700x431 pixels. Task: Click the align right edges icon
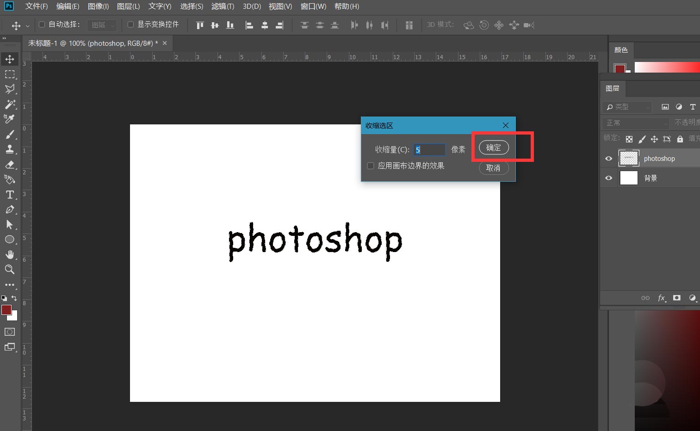(x=279, y=25)
